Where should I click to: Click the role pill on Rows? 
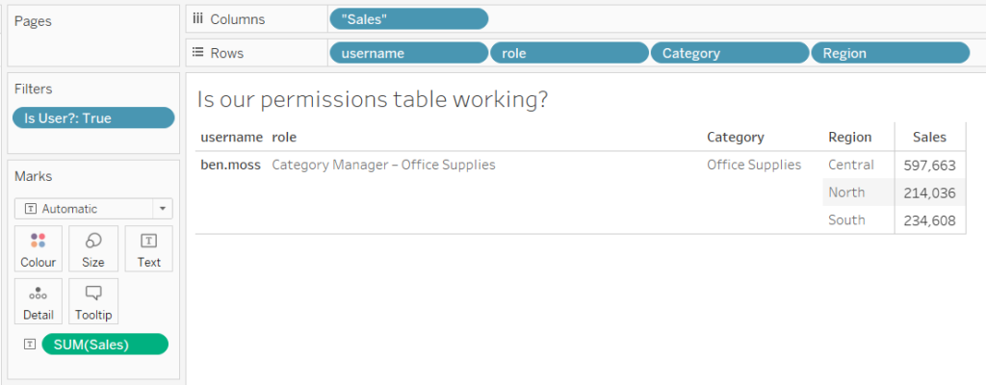pos(569,53)
